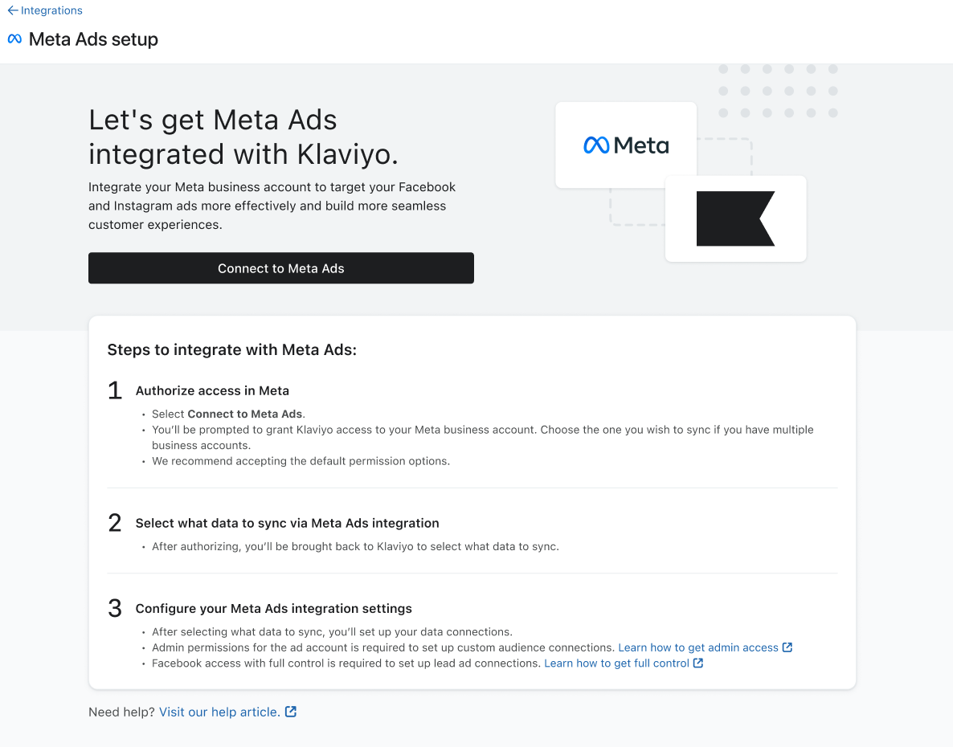Visit our help article link
Image resolution: width=953 pixels, height=747 pixels.
(x=219, y=712)
